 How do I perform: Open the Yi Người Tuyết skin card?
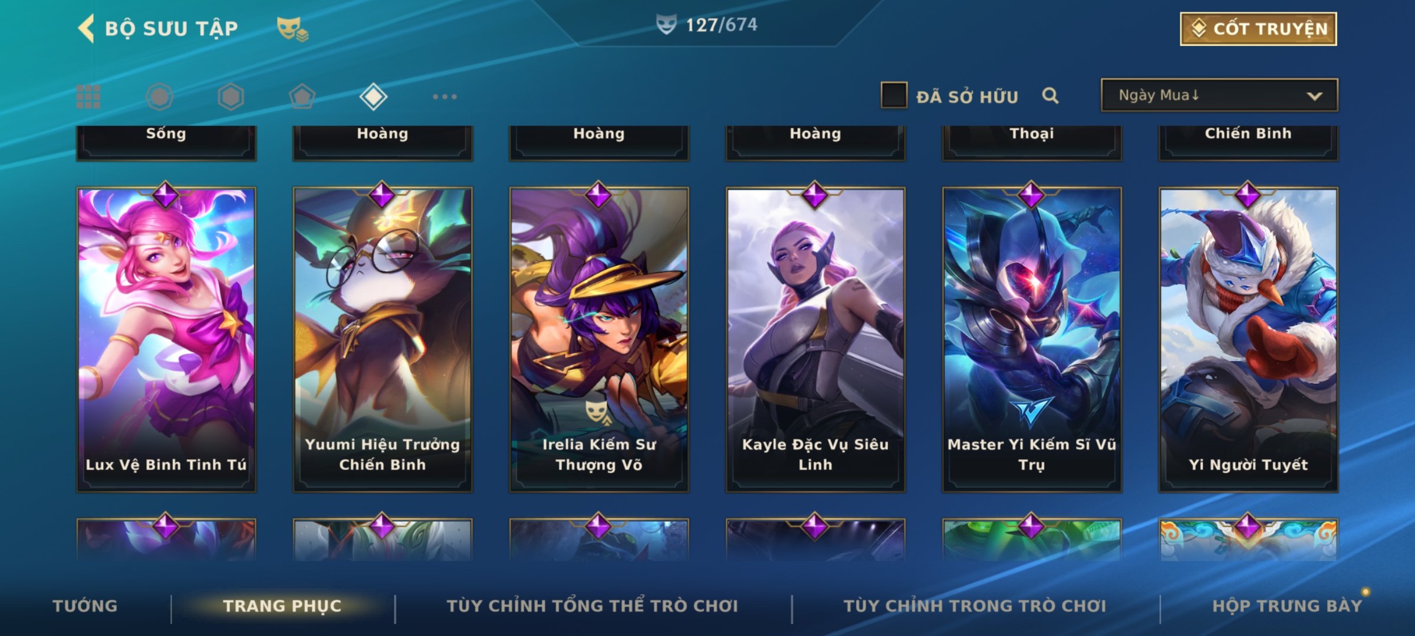(1248, 340)
